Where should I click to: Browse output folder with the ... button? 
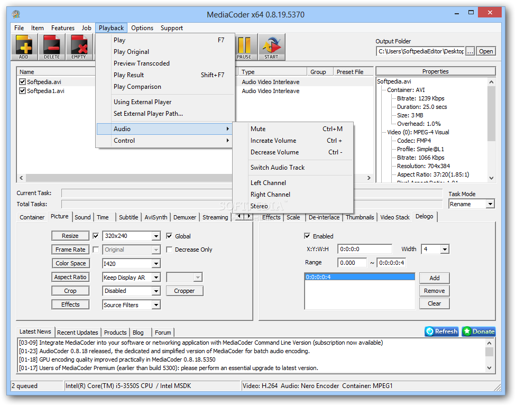[x=470, y=51]
